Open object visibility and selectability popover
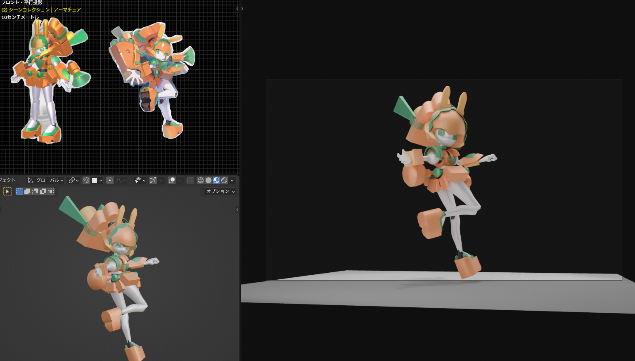The height and width of the screenshot is (361, 635). (140, 180)
